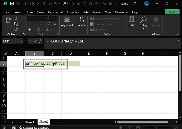
Task: Collapse the ribbon with the chevron
Action: coord(177,34)
